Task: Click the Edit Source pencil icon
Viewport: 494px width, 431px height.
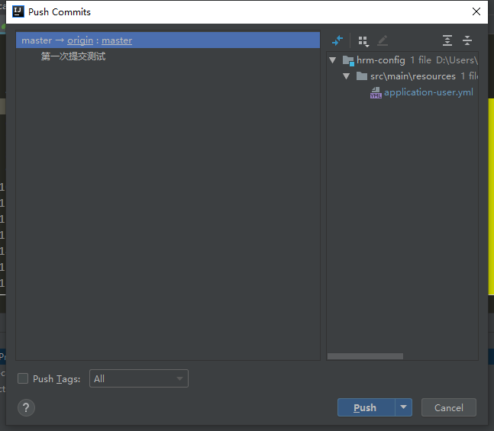Action: point(383,40)
